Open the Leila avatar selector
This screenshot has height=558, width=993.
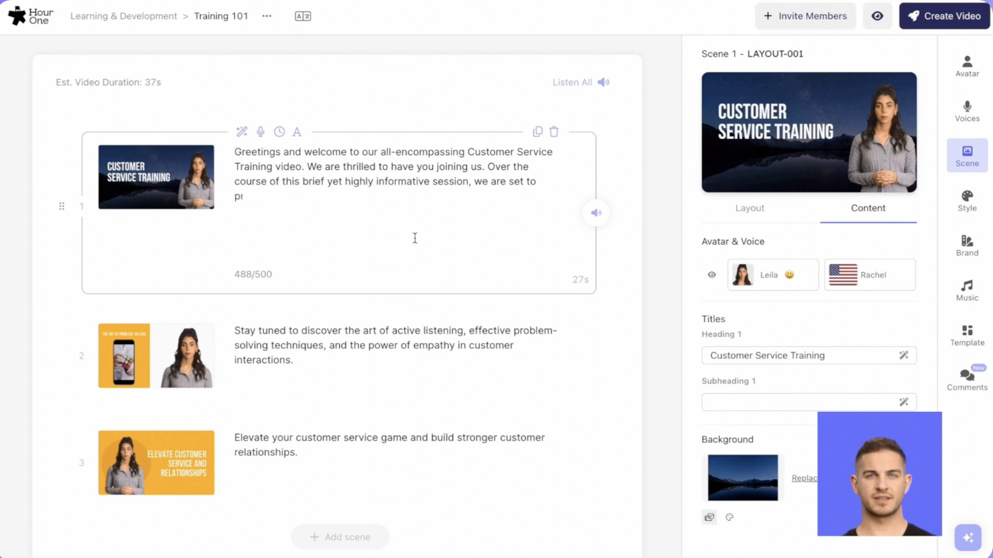point(773,275)
